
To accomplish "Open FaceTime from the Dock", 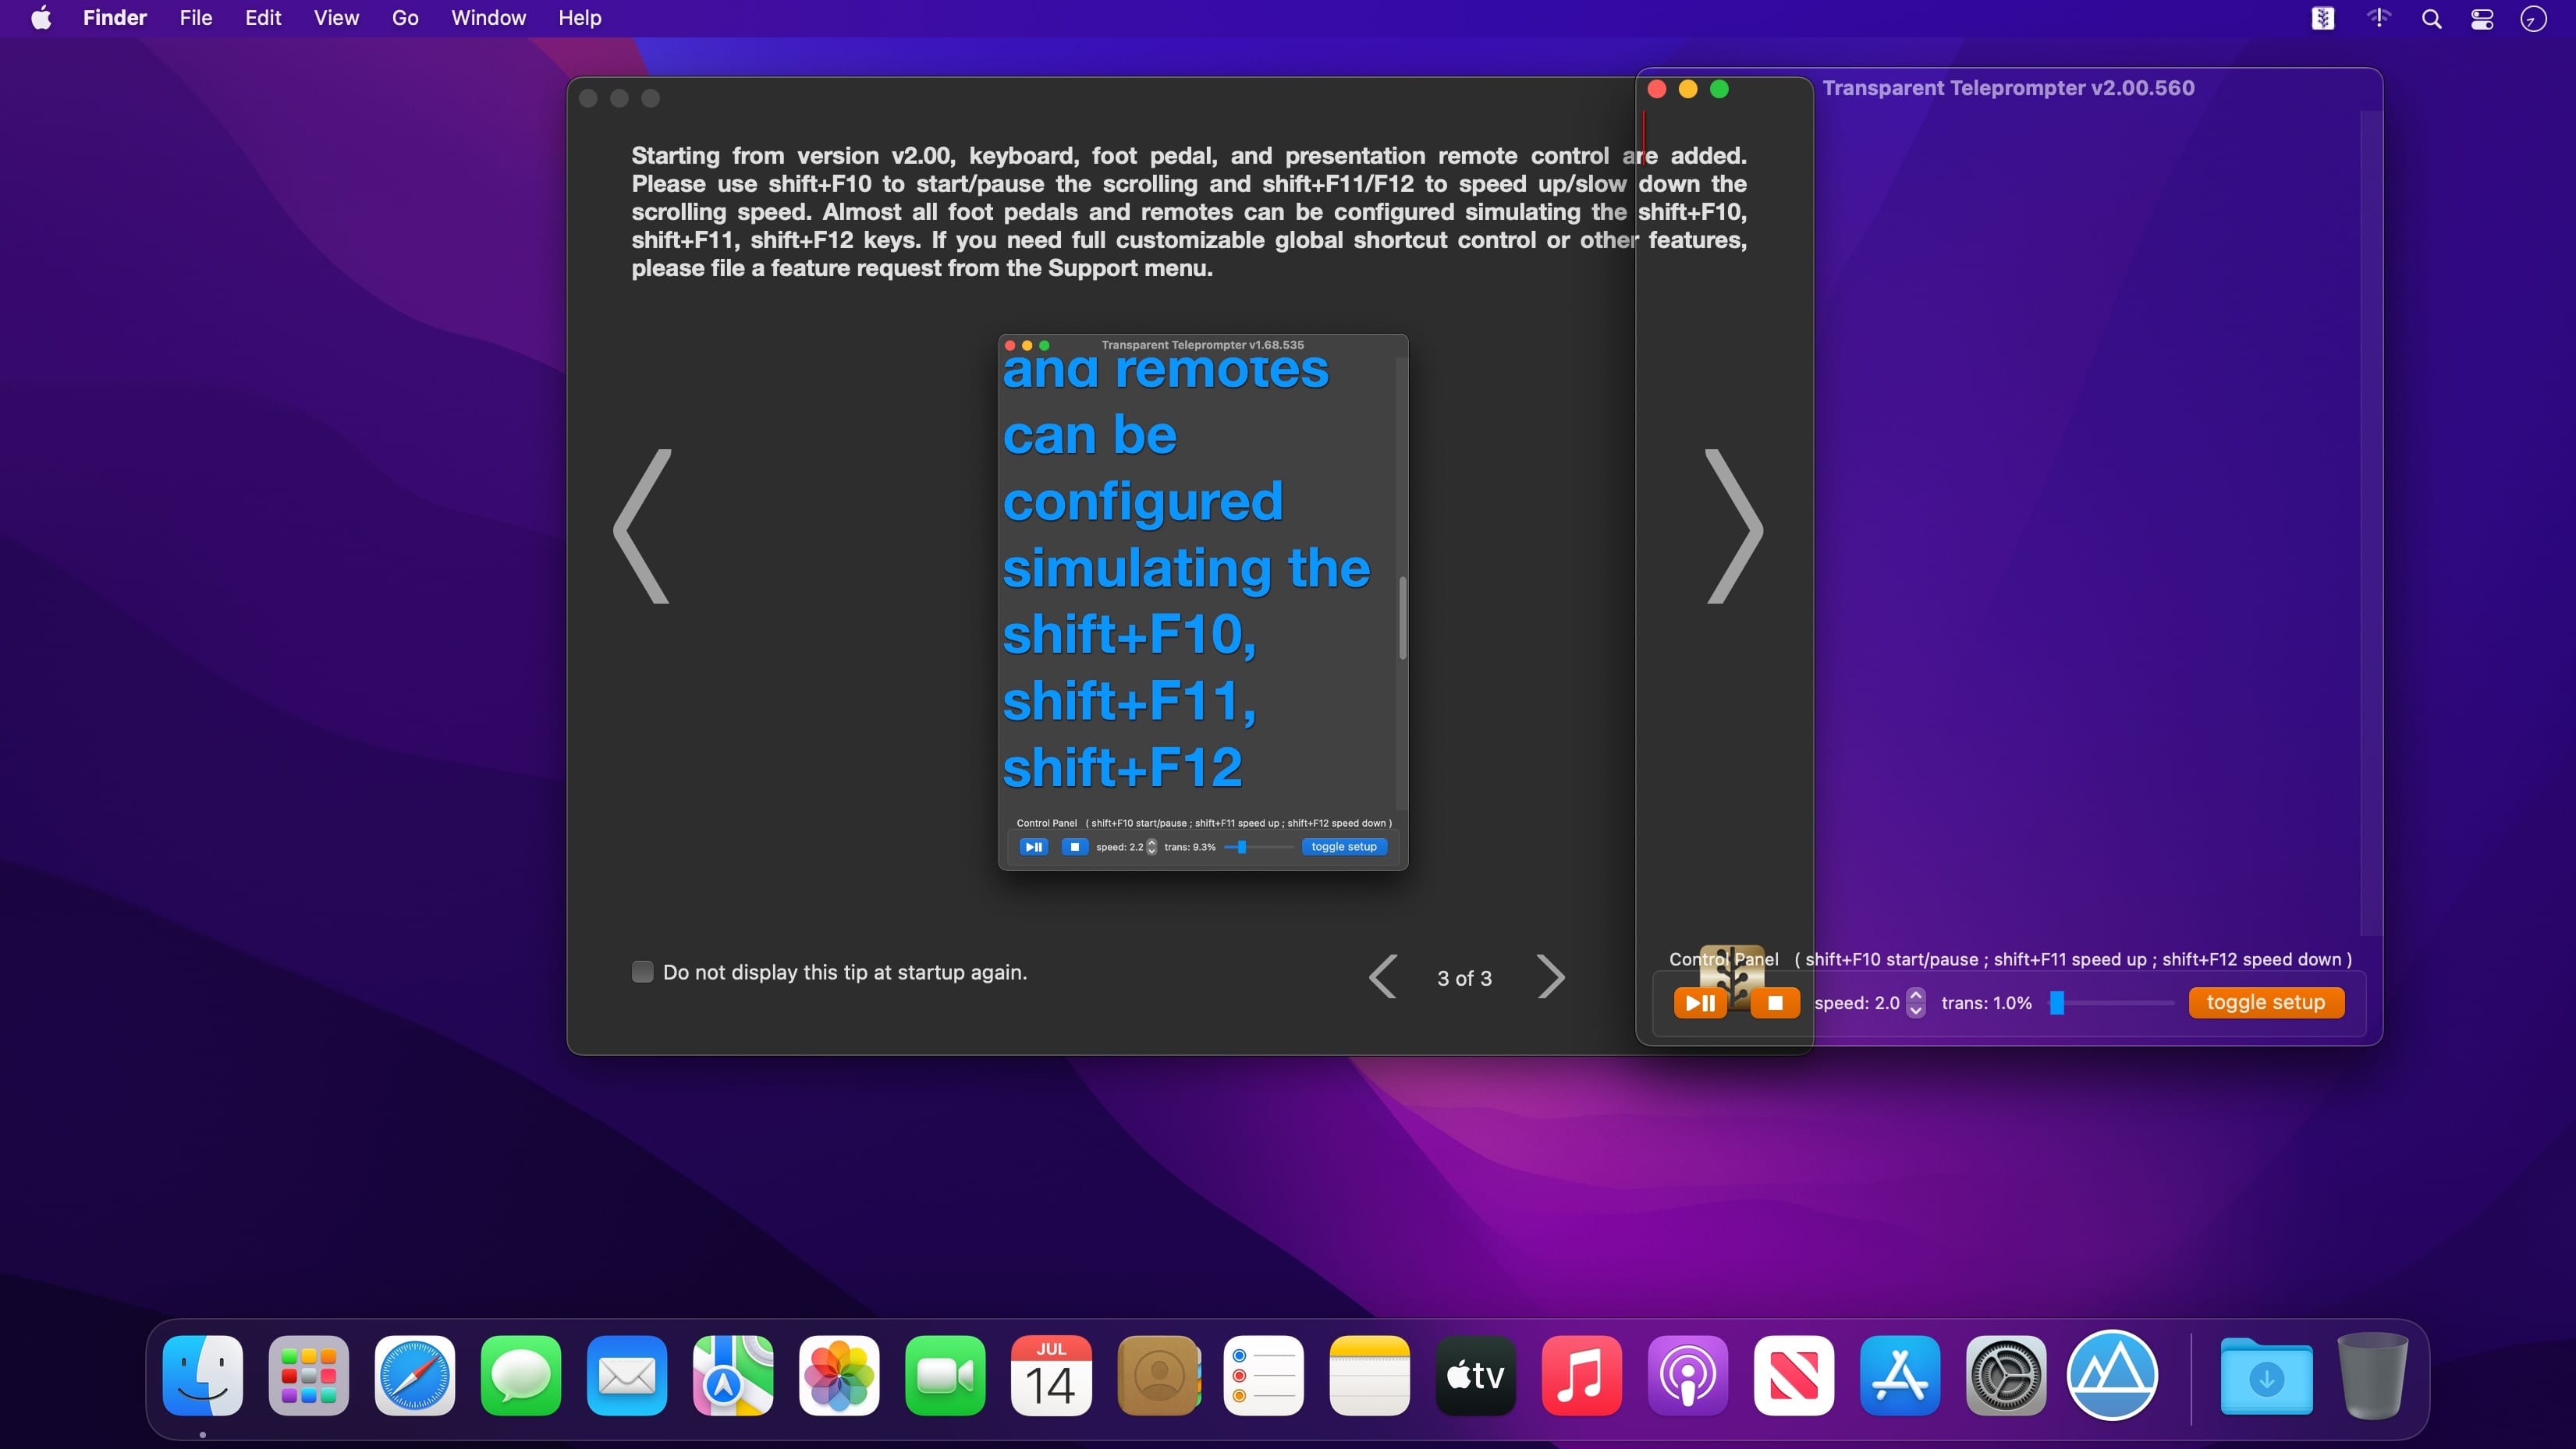I will pos(945,1375).
